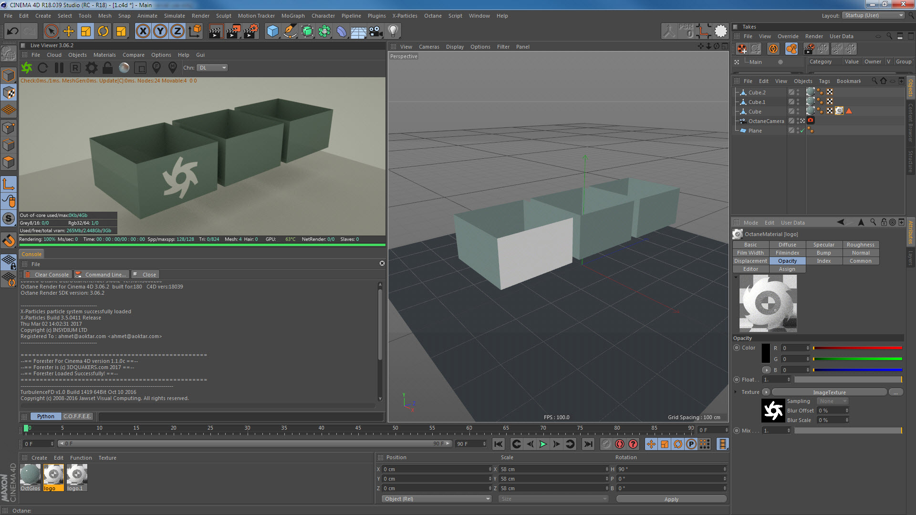Pause rendering in Live Viewer
This screenshot has height=515, width=916.
pyautogui.click(x=59, y=68)
